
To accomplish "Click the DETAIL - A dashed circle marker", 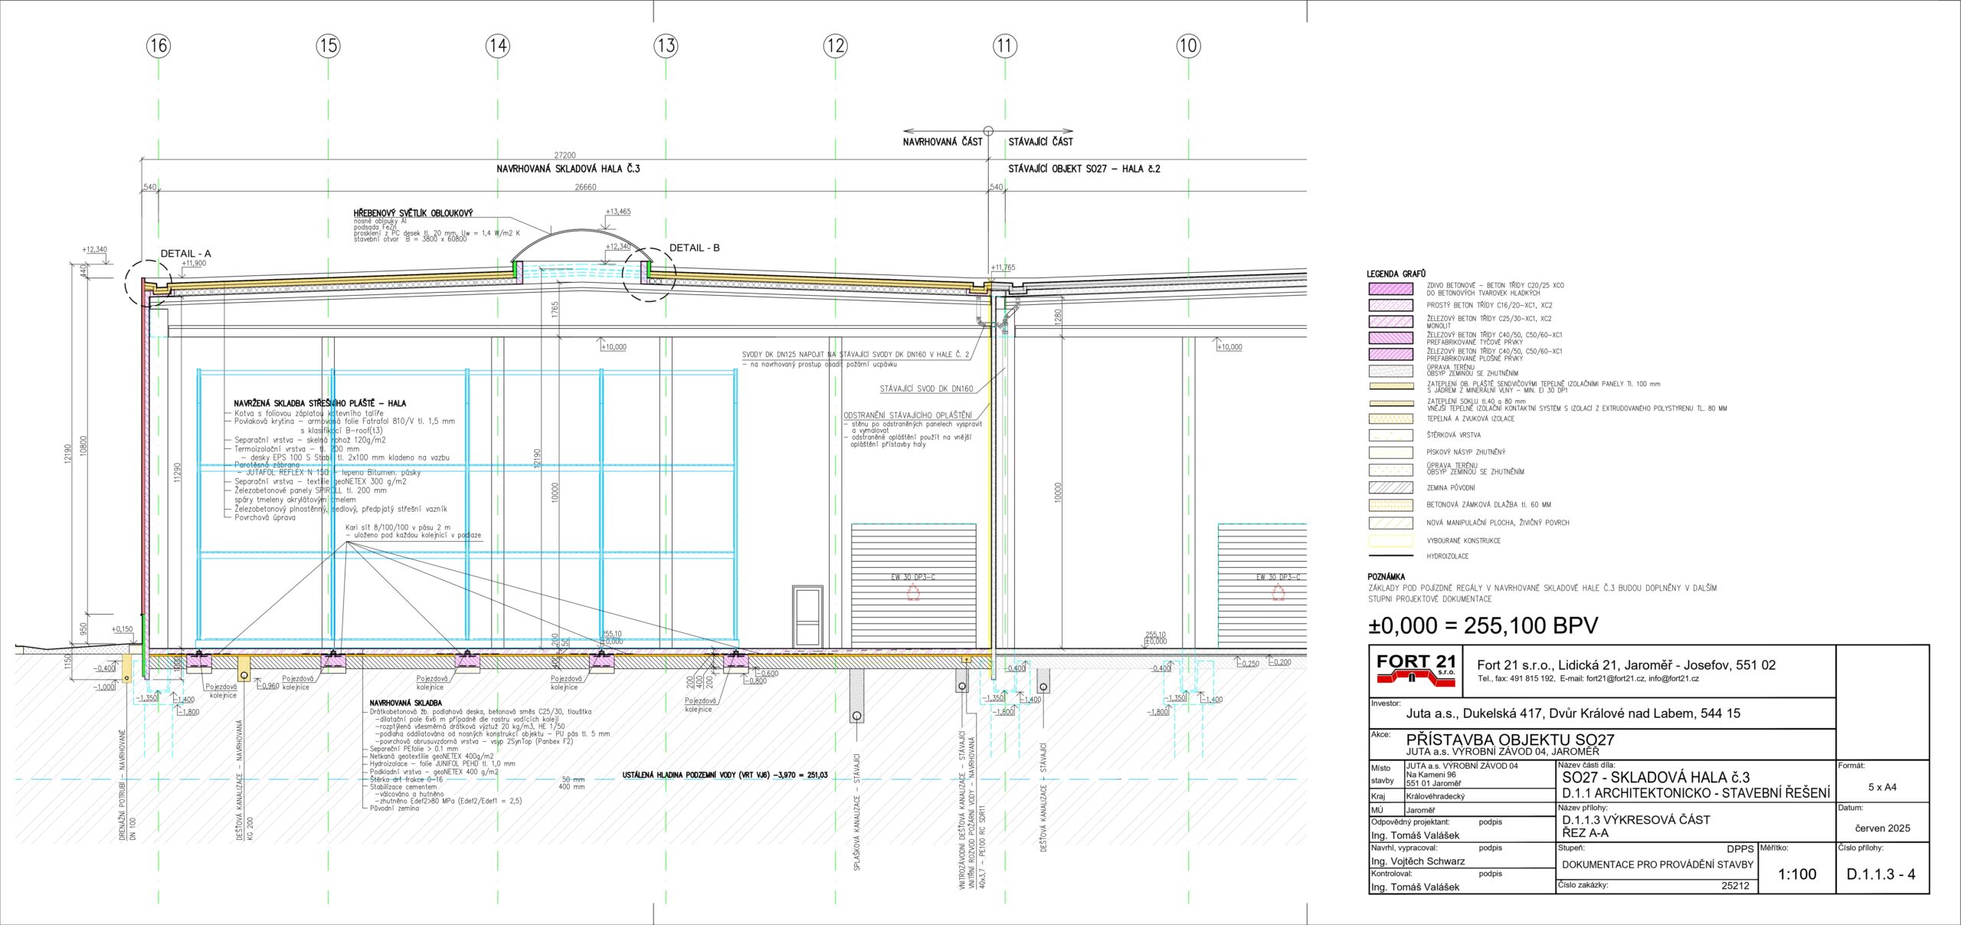I will coord(149,284).
